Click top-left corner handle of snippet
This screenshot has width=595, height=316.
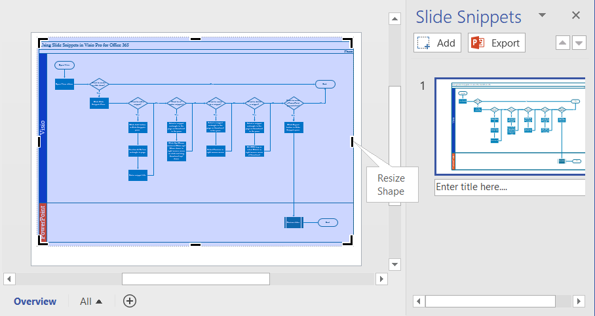click(x=42, y=41)
